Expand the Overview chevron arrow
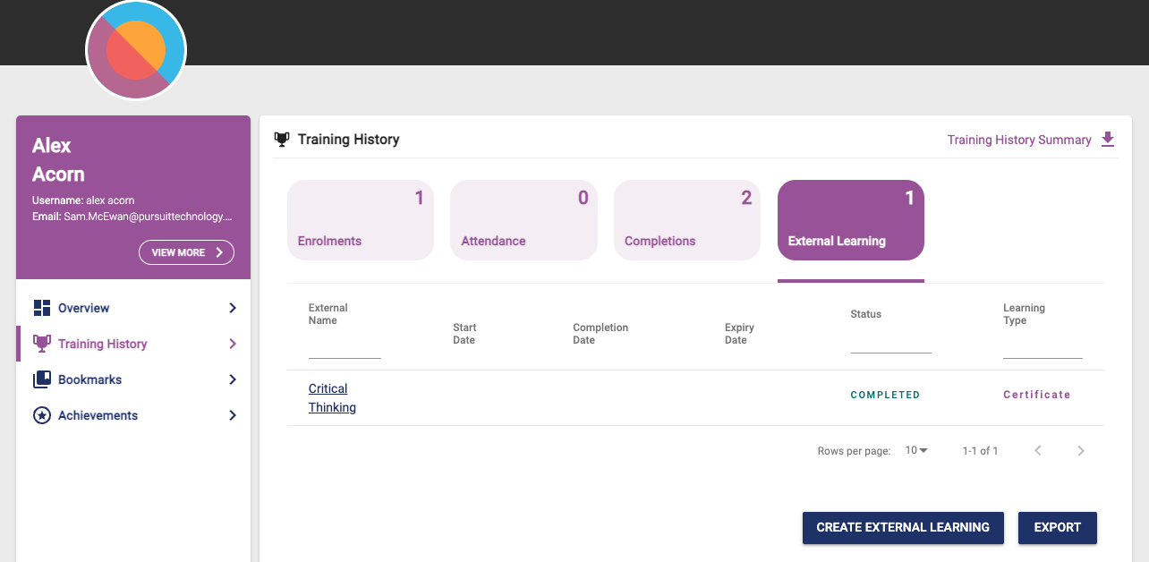Viewport: 1149px width, 562px height. 233,308
